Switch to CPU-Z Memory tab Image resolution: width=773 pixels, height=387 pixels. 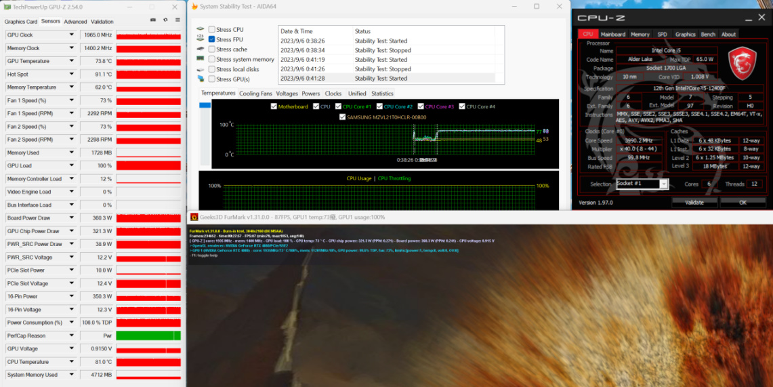(640, 34)
